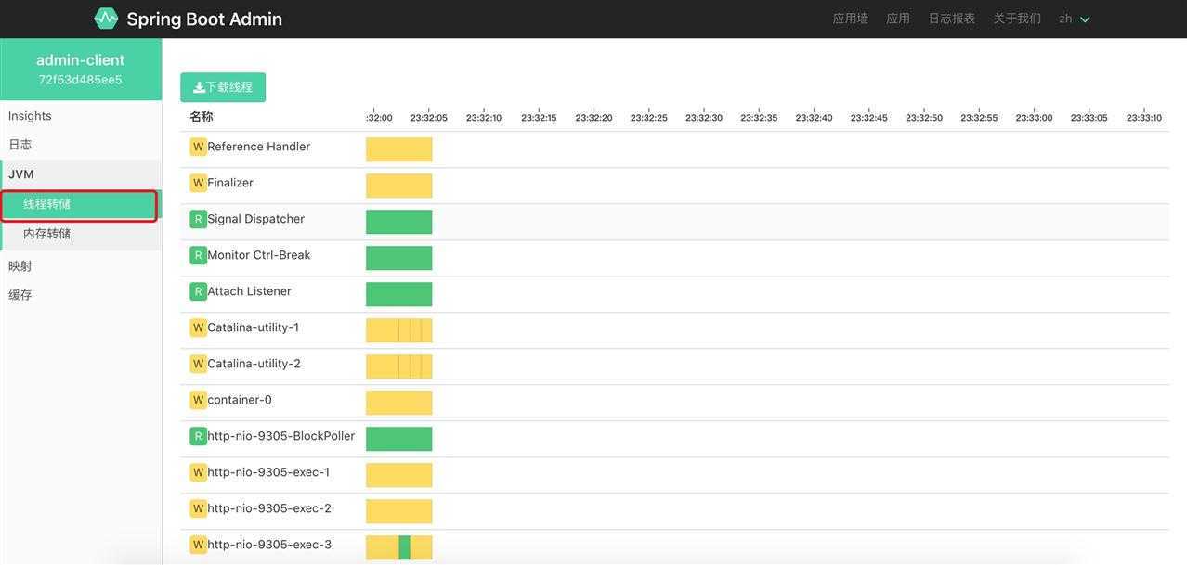
Task: Click the 23:32:30 time axis label
Action: tap(704, 118)
